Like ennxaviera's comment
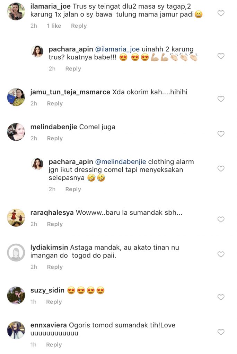 [221, 332]
